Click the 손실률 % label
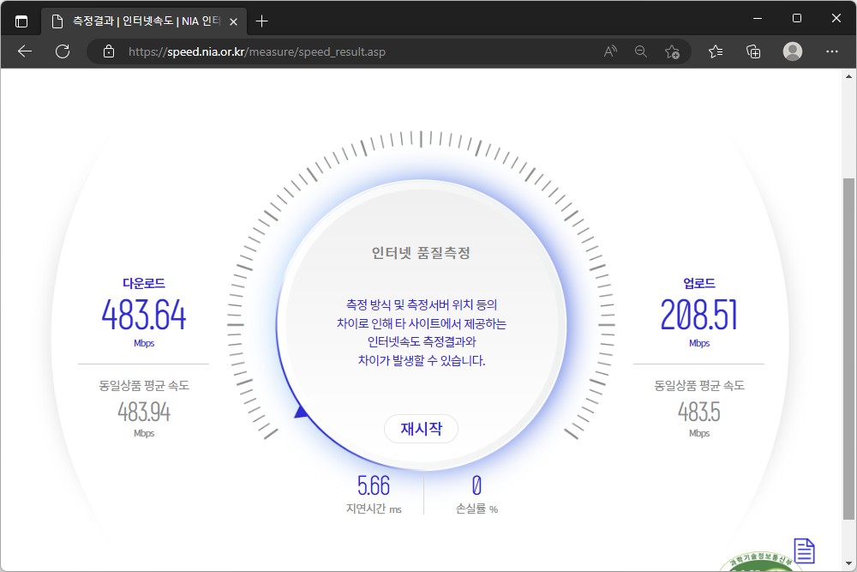Screen dimensions: 857x572 pyautogui.click(x=476, y=509)
